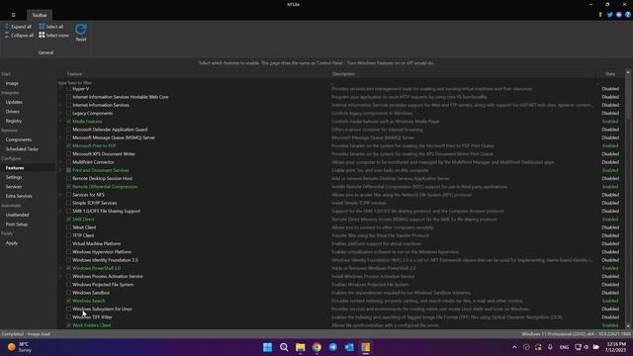Screen dimensions: 633x356
Task: Expand Windows Process Activation Service node
Action: (61, 277)
